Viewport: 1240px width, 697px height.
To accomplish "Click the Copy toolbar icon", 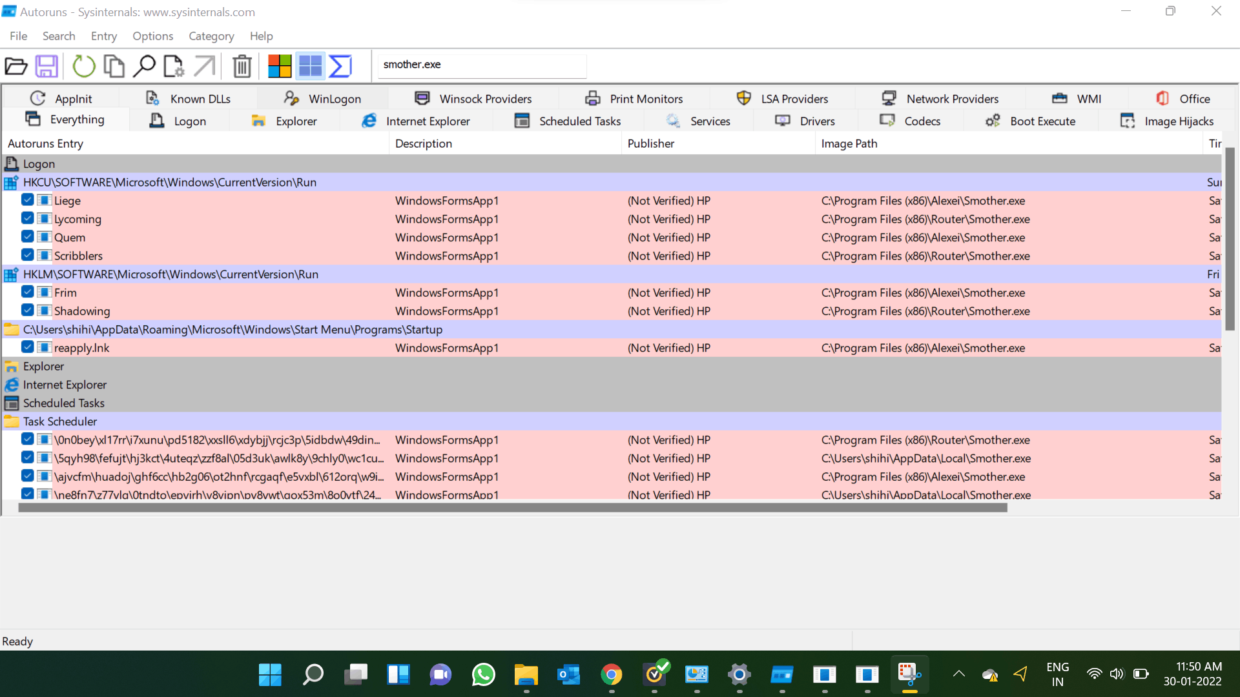I will (x=114, y=66).
